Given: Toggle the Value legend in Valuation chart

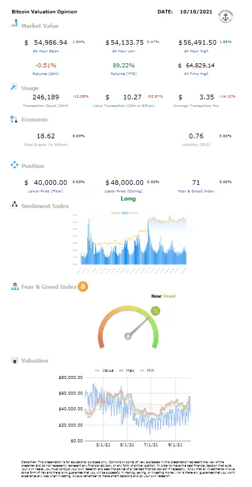Looking at the screenshot, I should tap(104, 371).
